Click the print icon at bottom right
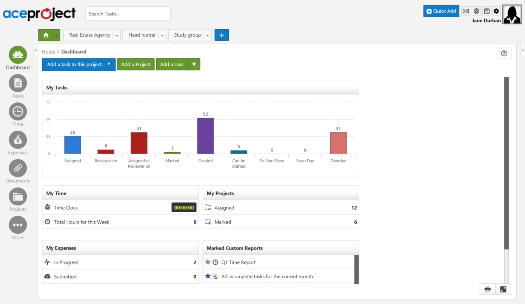The height and width of the screenshot is (304, 525). (x=487, y=289)
